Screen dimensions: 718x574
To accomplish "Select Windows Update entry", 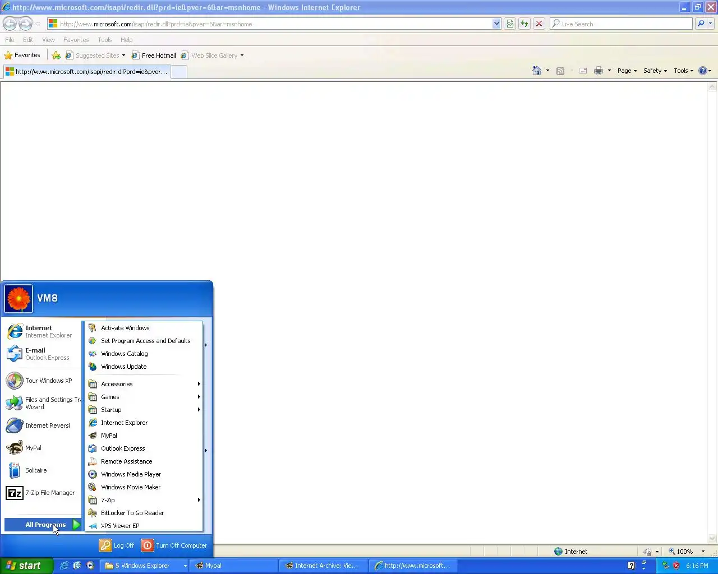I will click(144, 367).
